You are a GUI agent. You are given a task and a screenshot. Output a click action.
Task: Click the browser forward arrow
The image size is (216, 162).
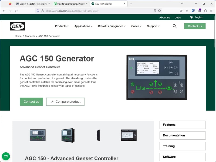tap(10, 11)
